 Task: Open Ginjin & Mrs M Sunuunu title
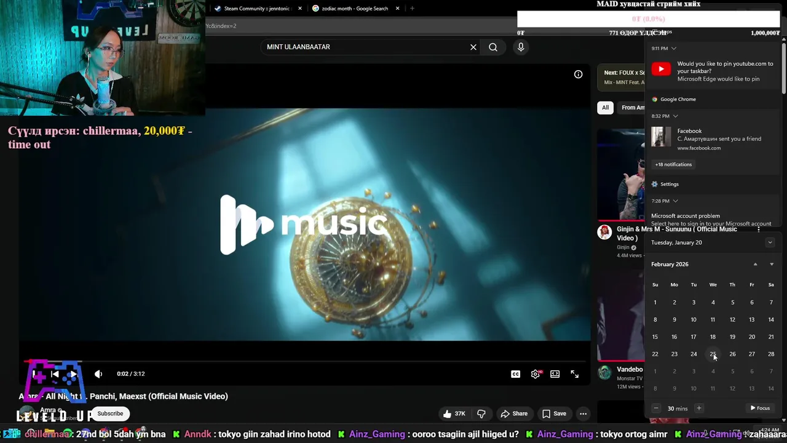click(677, 233)
